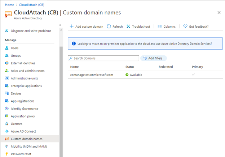Open Users from Manage menu

click(15, 48)
